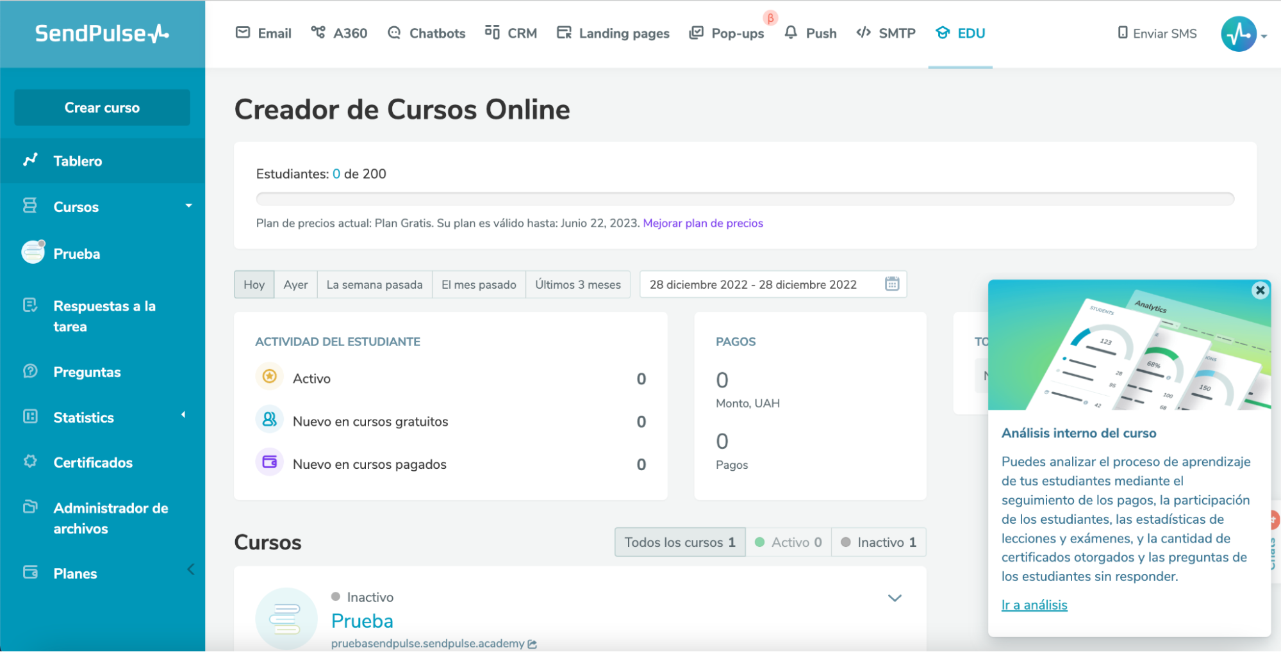Click the Enviar SMS phone icon

[1122, 33]
